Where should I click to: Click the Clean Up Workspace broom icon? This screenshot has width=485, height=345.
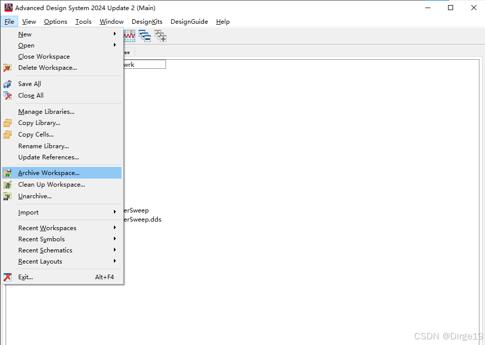[8, 185]
